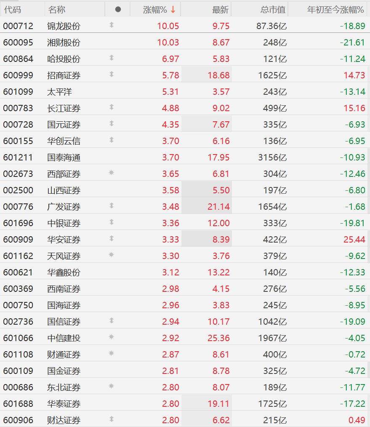Viewport: 370px width, 427px height.
Task: Click year-to-date gain 14.73
Action: point(354,75)
